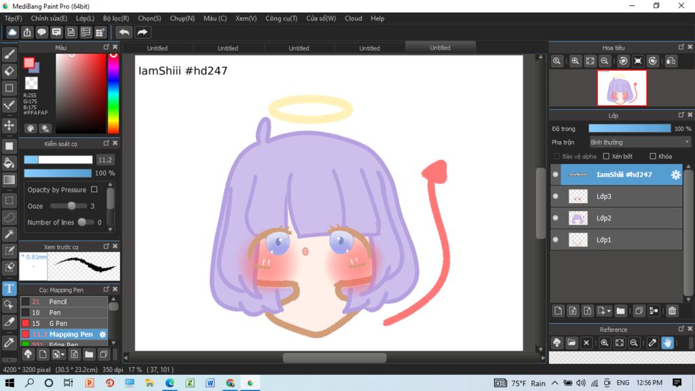Select the rectangular Select tool
Screen dimensions: 695x391
point(9,200)
